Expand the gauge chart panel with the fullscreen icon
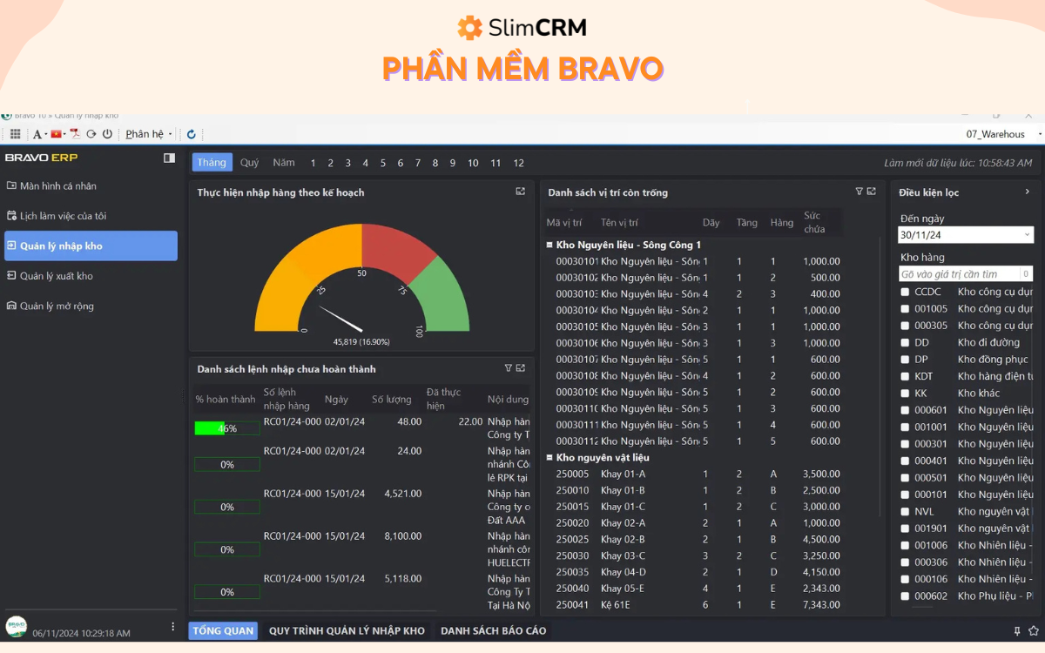The image size is (1045, 653). pyautogui.click(x=520, y=192)
